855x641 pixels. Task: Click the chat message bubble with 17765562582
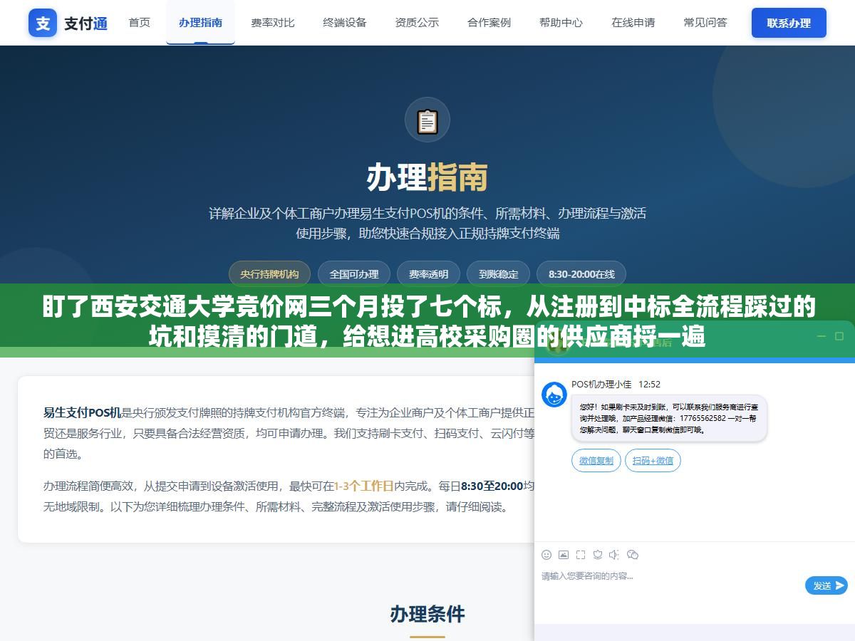669,419
